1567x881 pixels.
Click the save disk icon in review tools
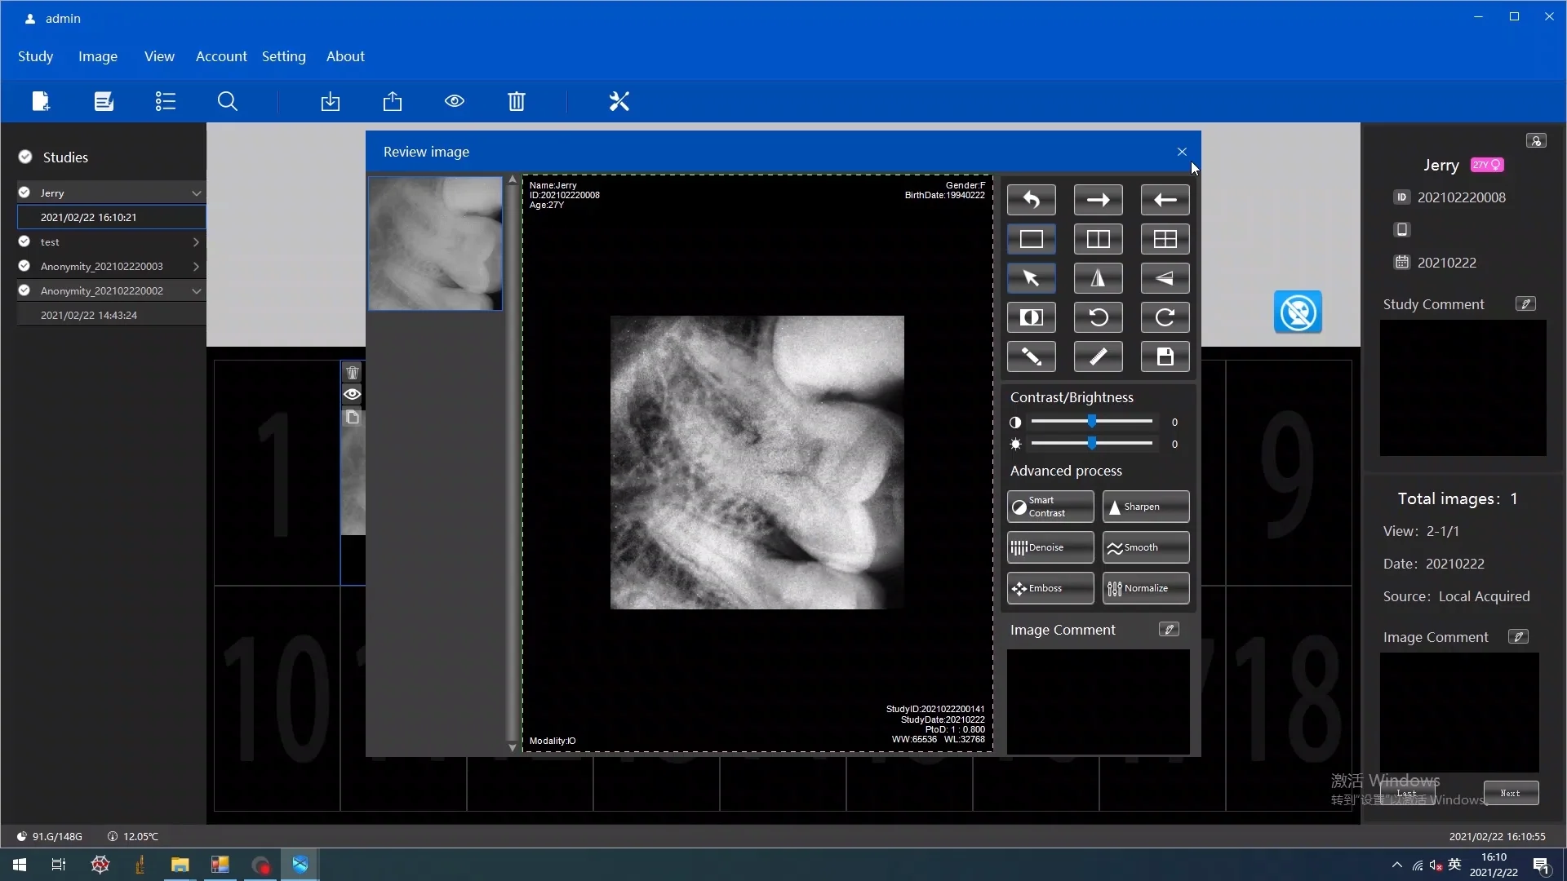[x=1165, y=356]
